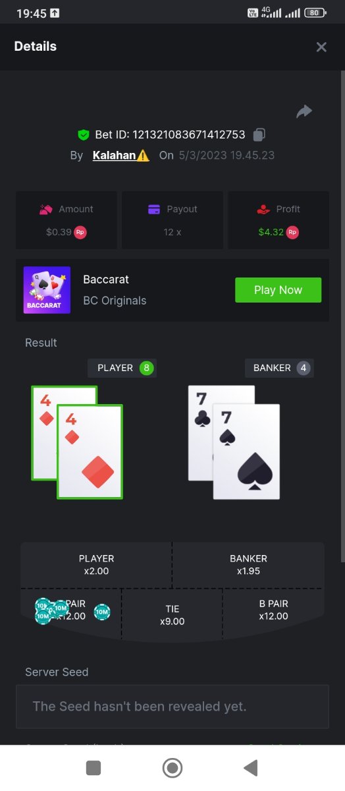Viewport: 345px width, 791px height.
Task: Tap the Android back navigation button
Action: [x=250, y=768]
